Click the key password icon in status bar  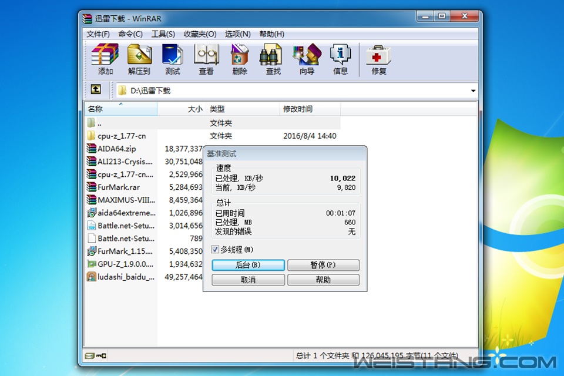click(101, 356)
